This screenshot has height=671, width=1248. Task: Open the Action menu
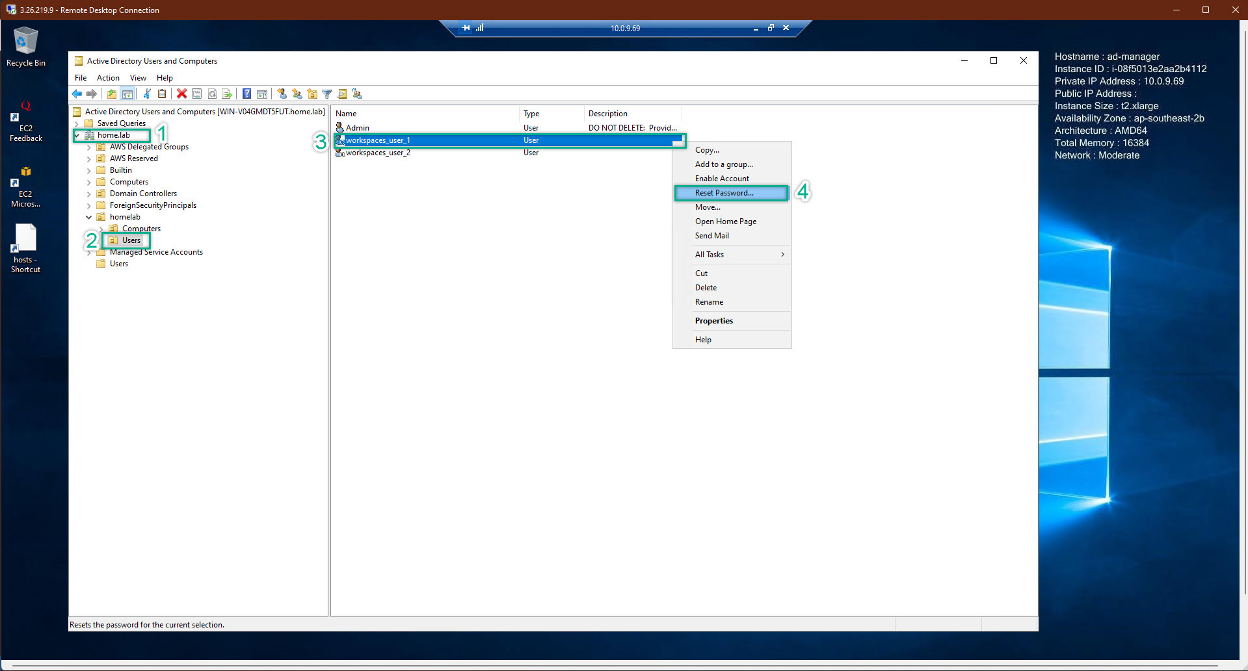[108, 77]
